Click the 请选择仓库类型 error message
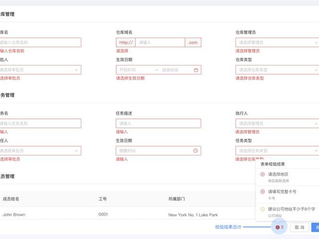This screenshot has width=319, height=239. tap(250, 78)
